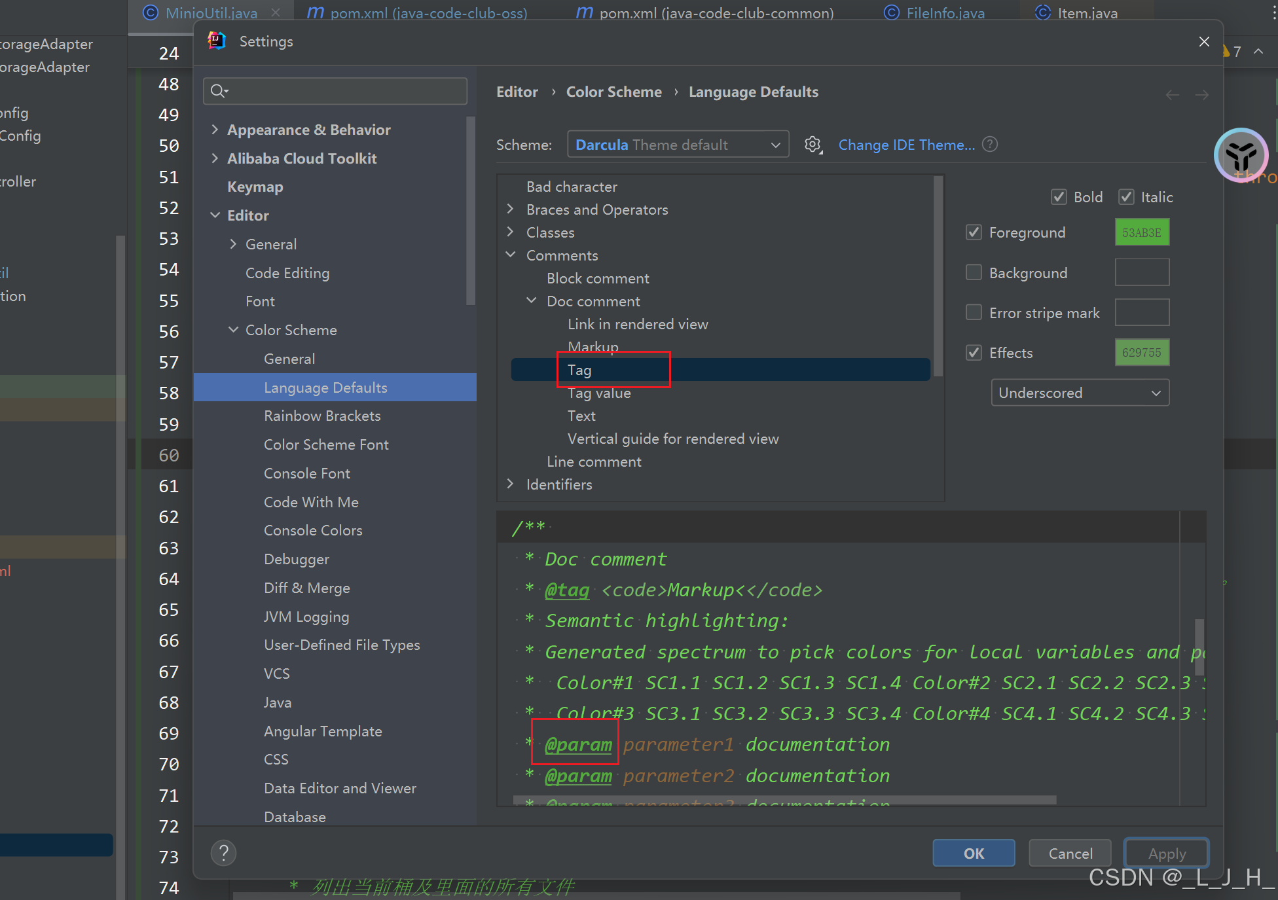Click the back navigation arrow icon
1278x900 pixels.
pyautogui.click(x=1172, y=95)
